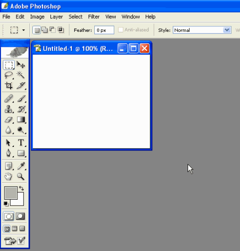This screenshot has width=240, height=251.
Task: Select the Type tool
Action: 21,143
